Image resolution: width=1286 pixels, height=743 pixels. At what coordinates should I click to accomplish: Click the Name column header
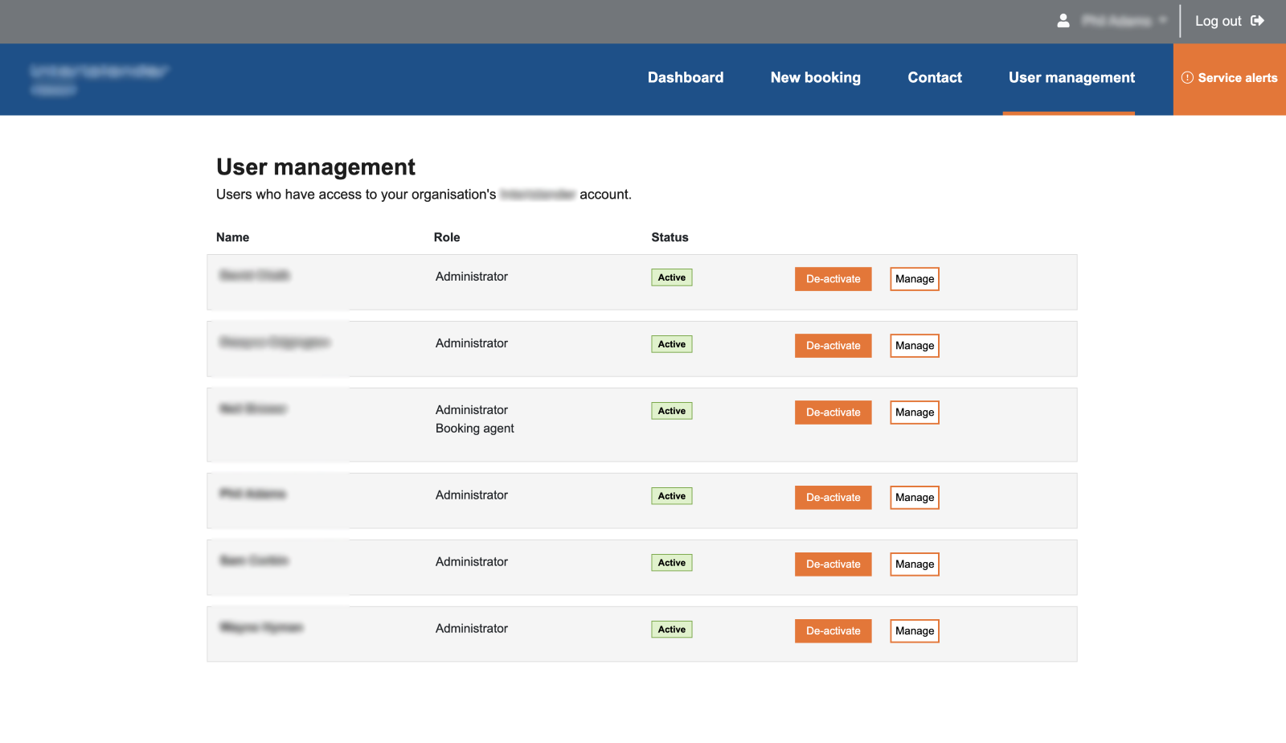tap(232, 237)
